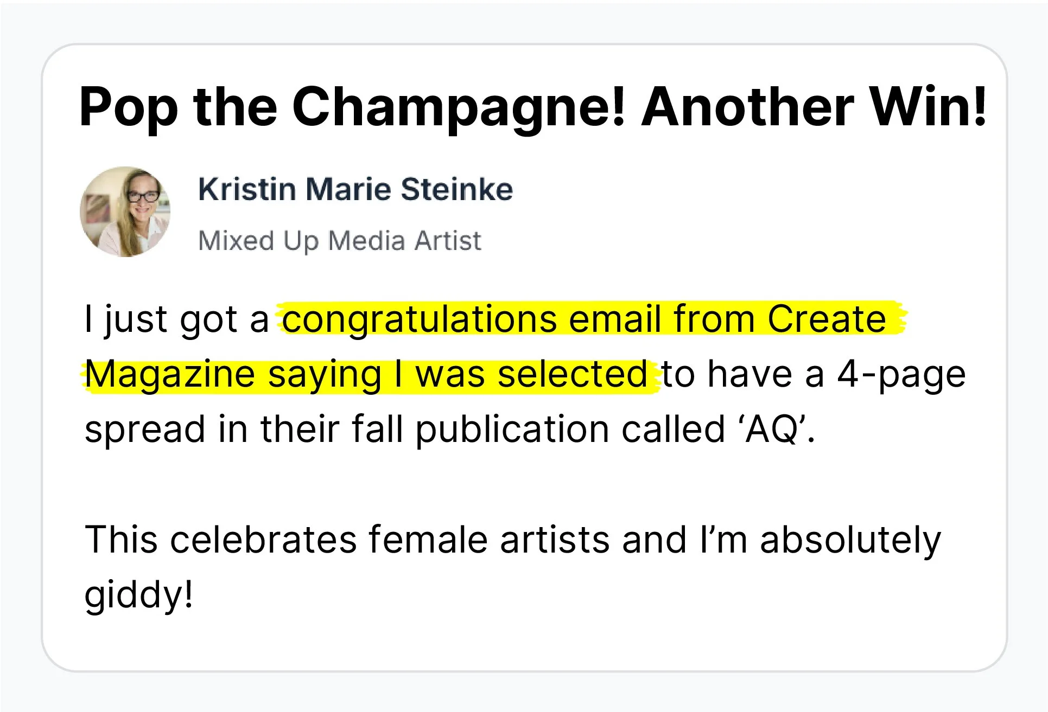Click the name Kristin Marie Steinke
This screenshot has height=712, width=1048.
pos(355,189)
